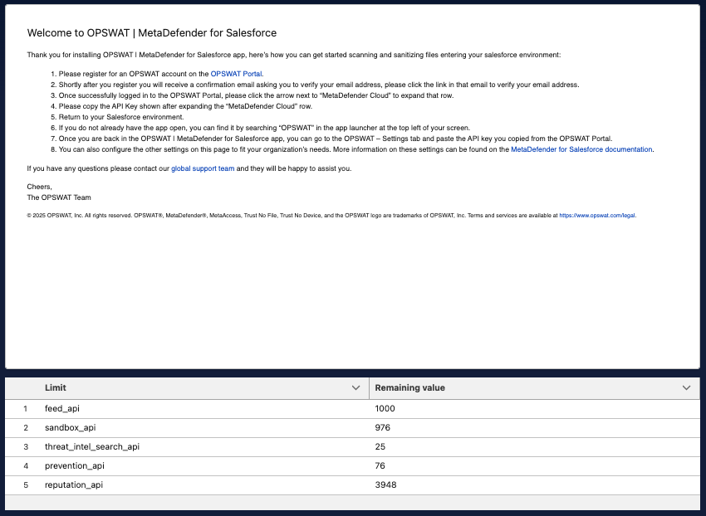Open the OPSWAT Portal link
Screen dimensions: 706x516
click(x=236, y=74)
